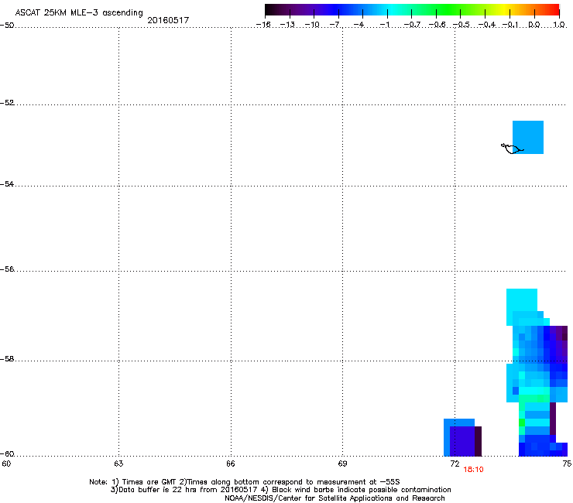The width and height of the screenshot is (573, 503).
Task: Click the '72' longitude axis label
Action: pos(455,464)
